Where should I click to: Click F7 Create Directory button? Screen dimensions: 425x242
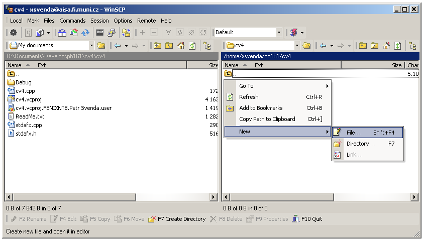click(x=177, y=219)
